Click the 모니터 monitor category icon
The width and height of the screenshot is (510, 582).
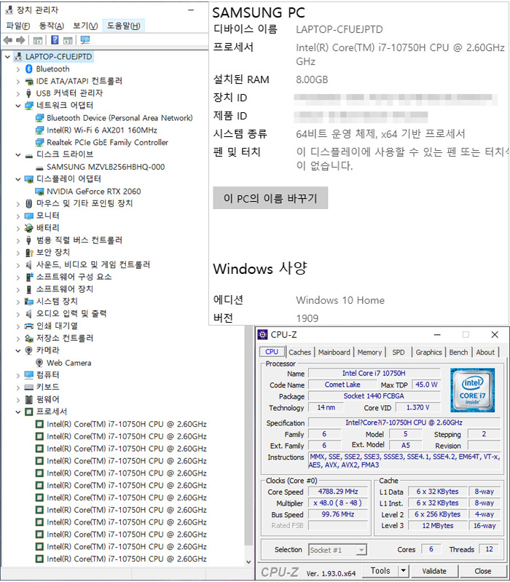pyautogui.click(x=29, y=216)
